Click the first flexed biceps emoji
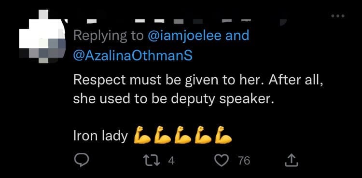Screen dimensions: 362x178 coord(142,135)
